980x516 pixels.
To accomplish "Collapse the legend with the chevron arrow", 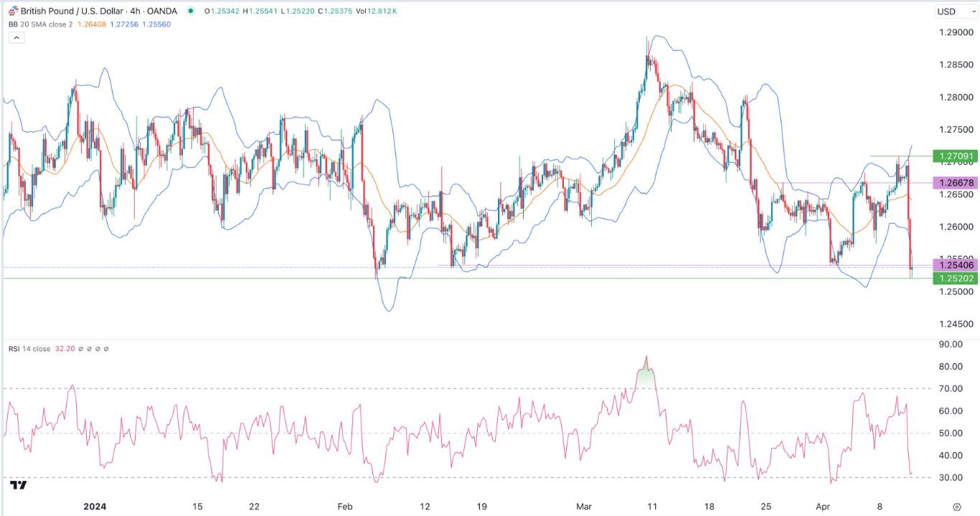I will (16, 37).
